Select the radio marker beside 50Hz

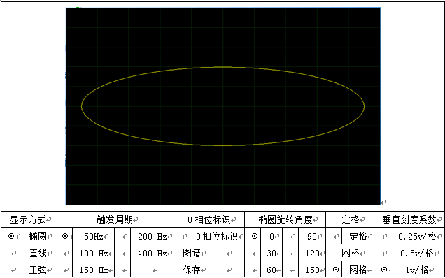[65, 236]
